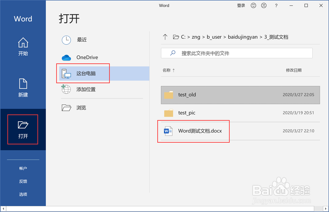Image resolution: width=329 pixels, height=212 pixels.
Task: Click the Recent files clock icon
Action: 66,40
